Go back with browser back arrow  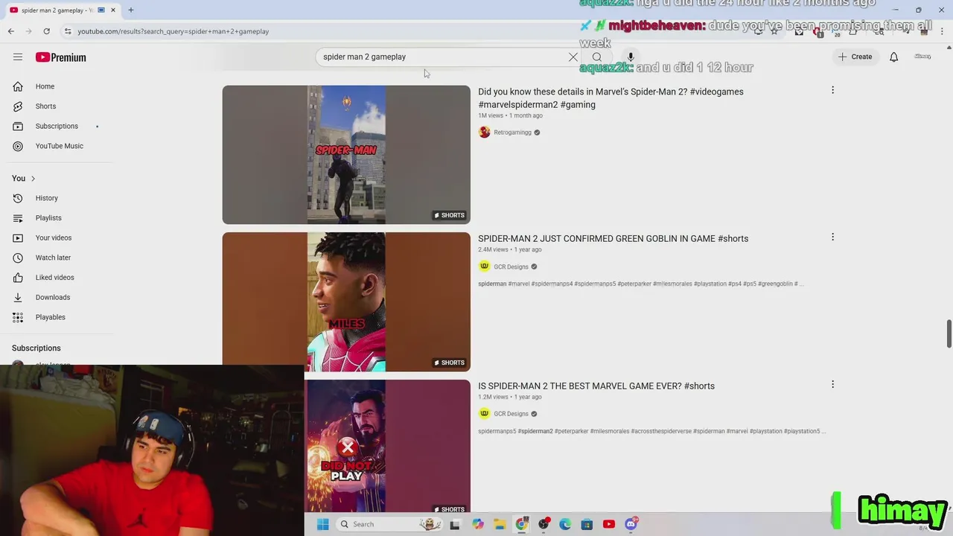[x=10, y=31]
